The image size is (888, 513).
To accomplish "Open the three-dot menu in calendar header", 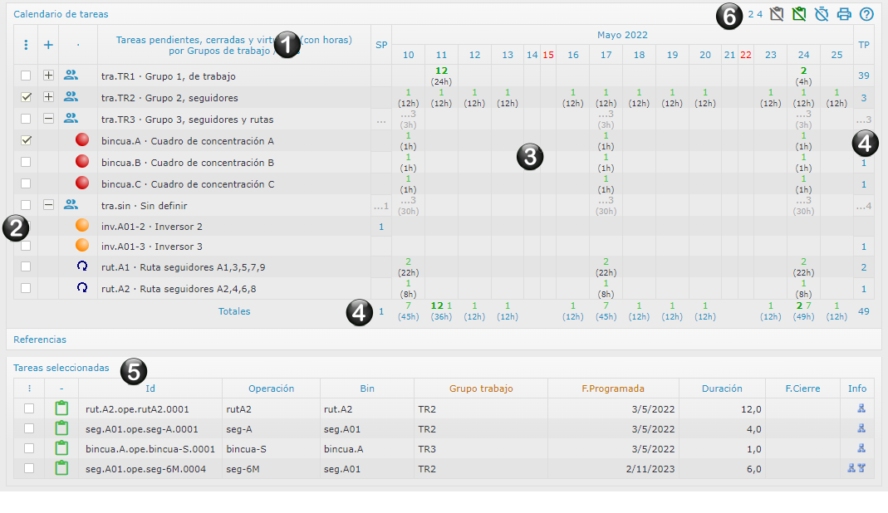I will pos(26,46).
